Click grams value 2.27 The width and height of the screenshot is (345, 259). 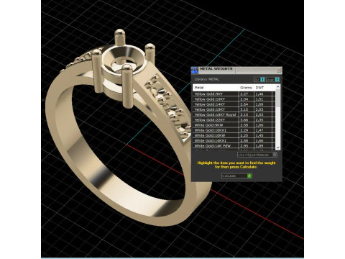244,94
